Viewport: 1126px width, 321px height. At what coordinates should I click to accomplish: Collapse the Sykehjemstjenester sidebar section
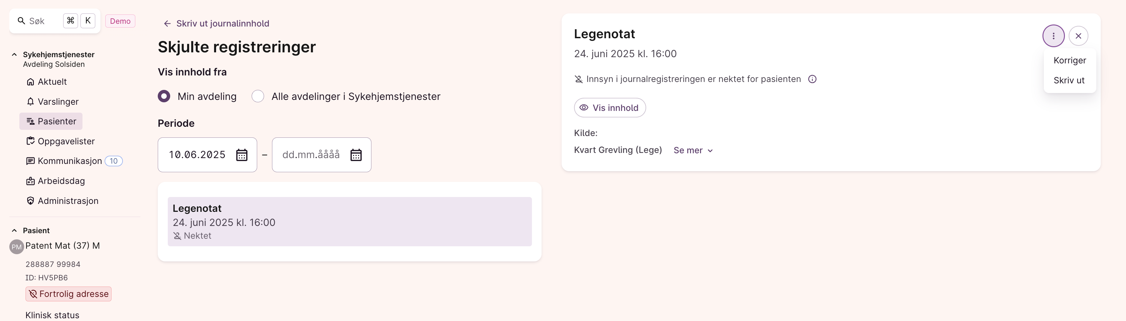(x=14, y=54)
